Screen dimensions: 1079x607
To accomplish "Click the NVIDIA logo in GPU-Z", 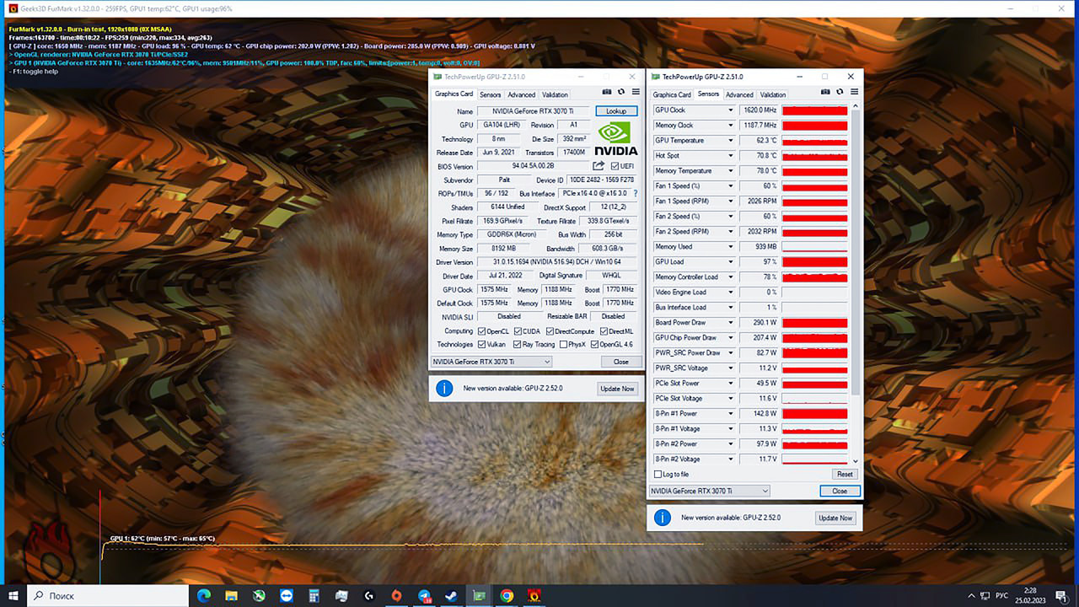I will point(616,139).
